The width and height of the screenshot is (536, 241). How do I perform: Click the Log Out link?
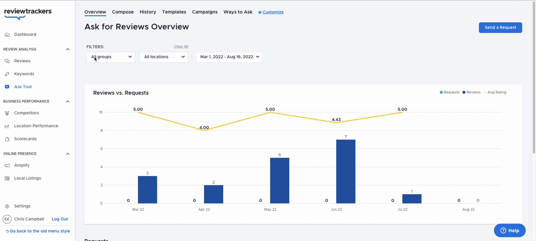(x=60, y=219)
